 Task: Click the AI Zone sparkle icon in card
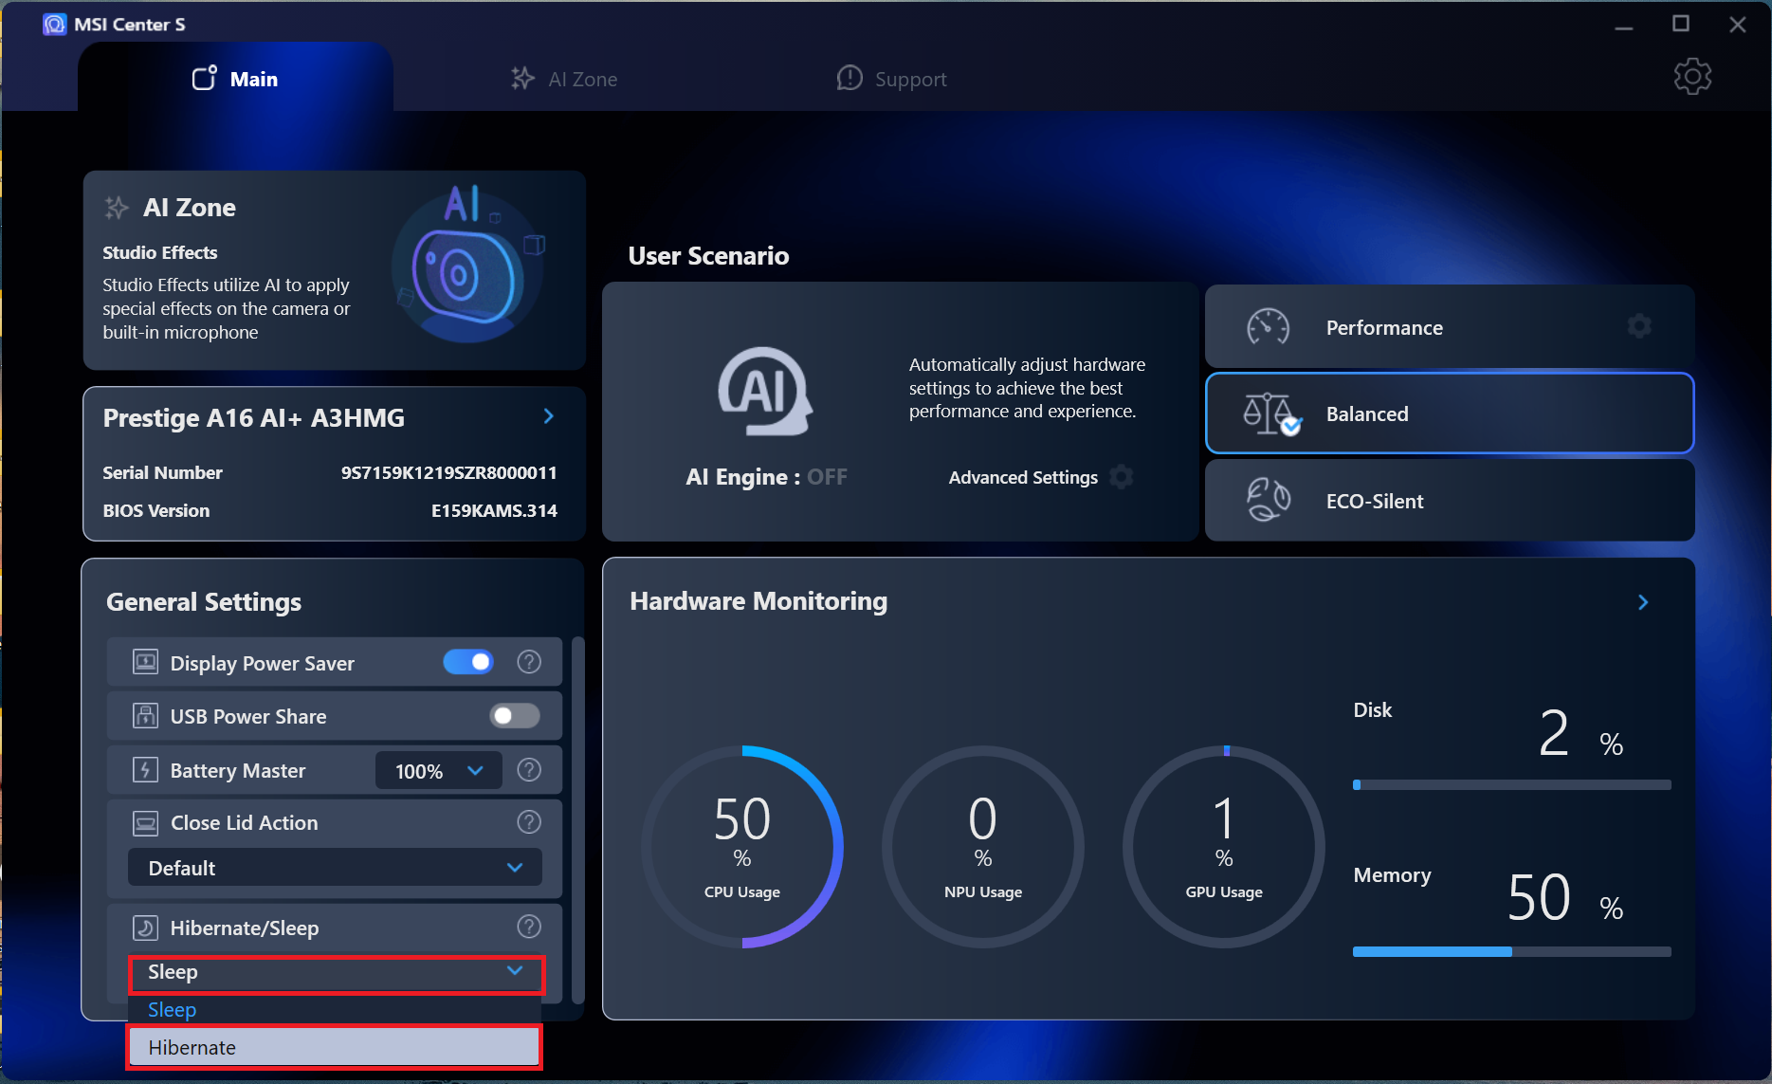116,208
